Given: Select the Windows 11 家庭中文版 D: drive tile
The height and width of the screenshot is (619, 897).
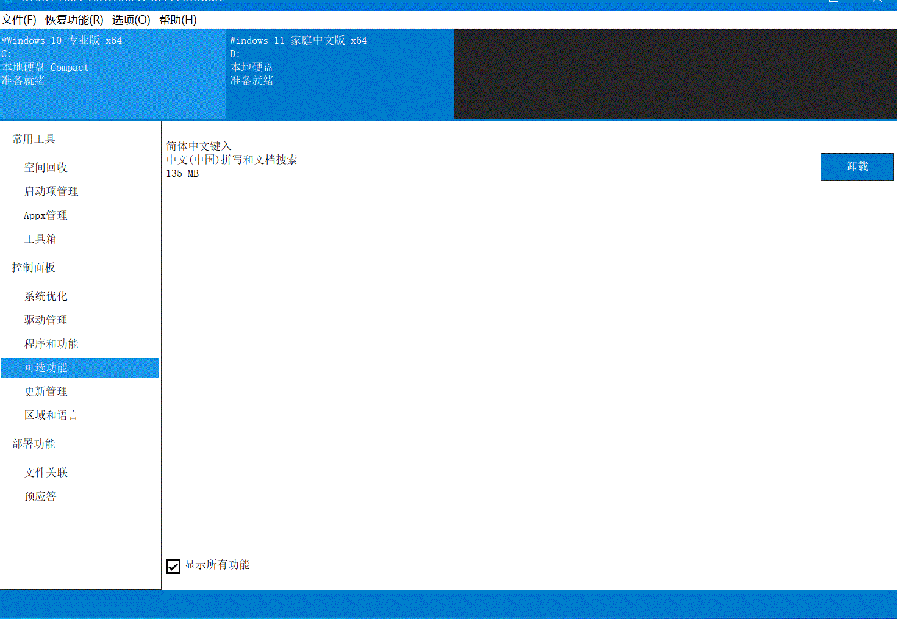Looking at the screenshot, I should point(340,74).
